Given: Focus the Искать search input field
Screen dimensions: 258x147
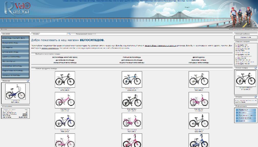Looking at the screenshot, I should click(53, 34).
